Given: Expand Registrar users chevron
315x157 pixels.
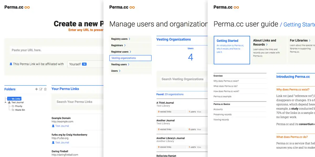Looking at the screenshot, I should [x=130, y=52].
